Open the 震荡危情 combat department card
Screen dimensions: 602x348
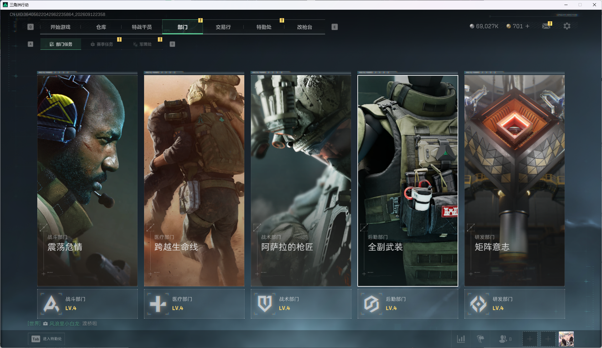click(87, 180)
